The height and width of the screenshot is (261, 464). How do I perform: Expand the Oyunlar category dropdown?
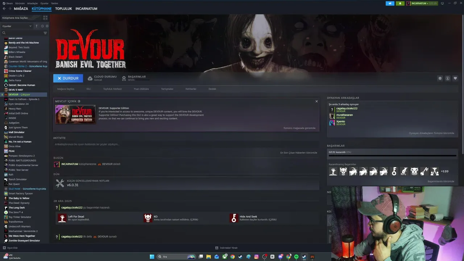[x=17, y=26]
